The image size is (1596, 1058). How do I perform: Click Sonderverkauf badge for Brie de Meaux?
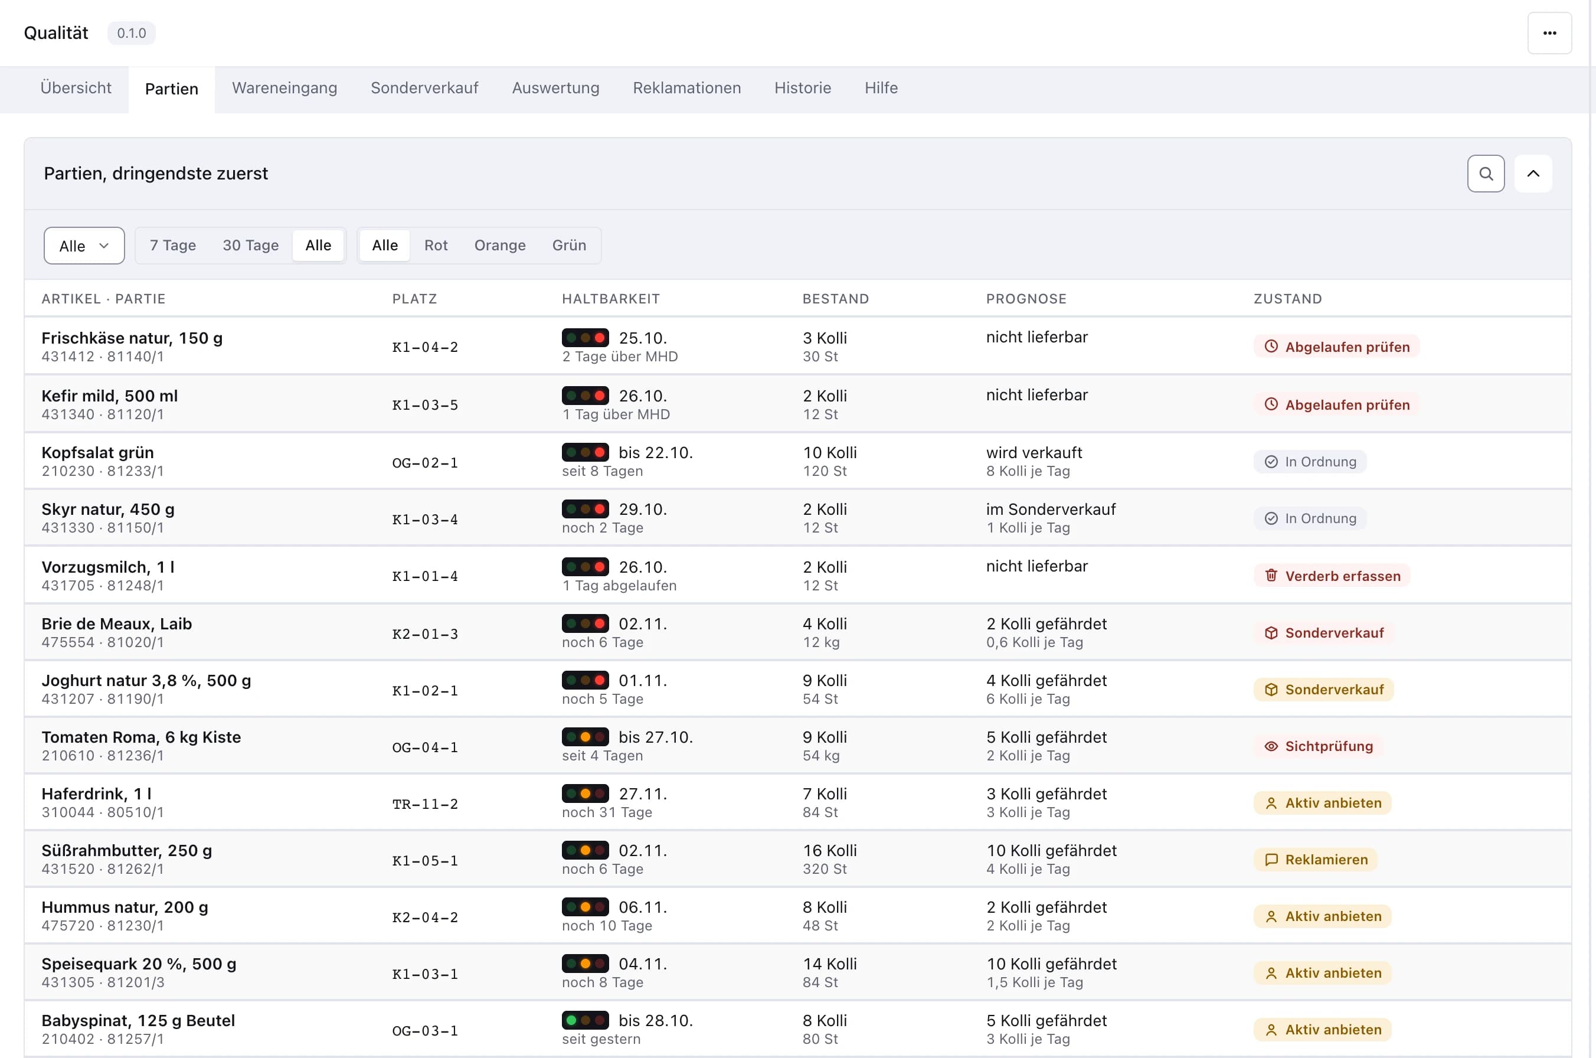[x=1323, y=633]
